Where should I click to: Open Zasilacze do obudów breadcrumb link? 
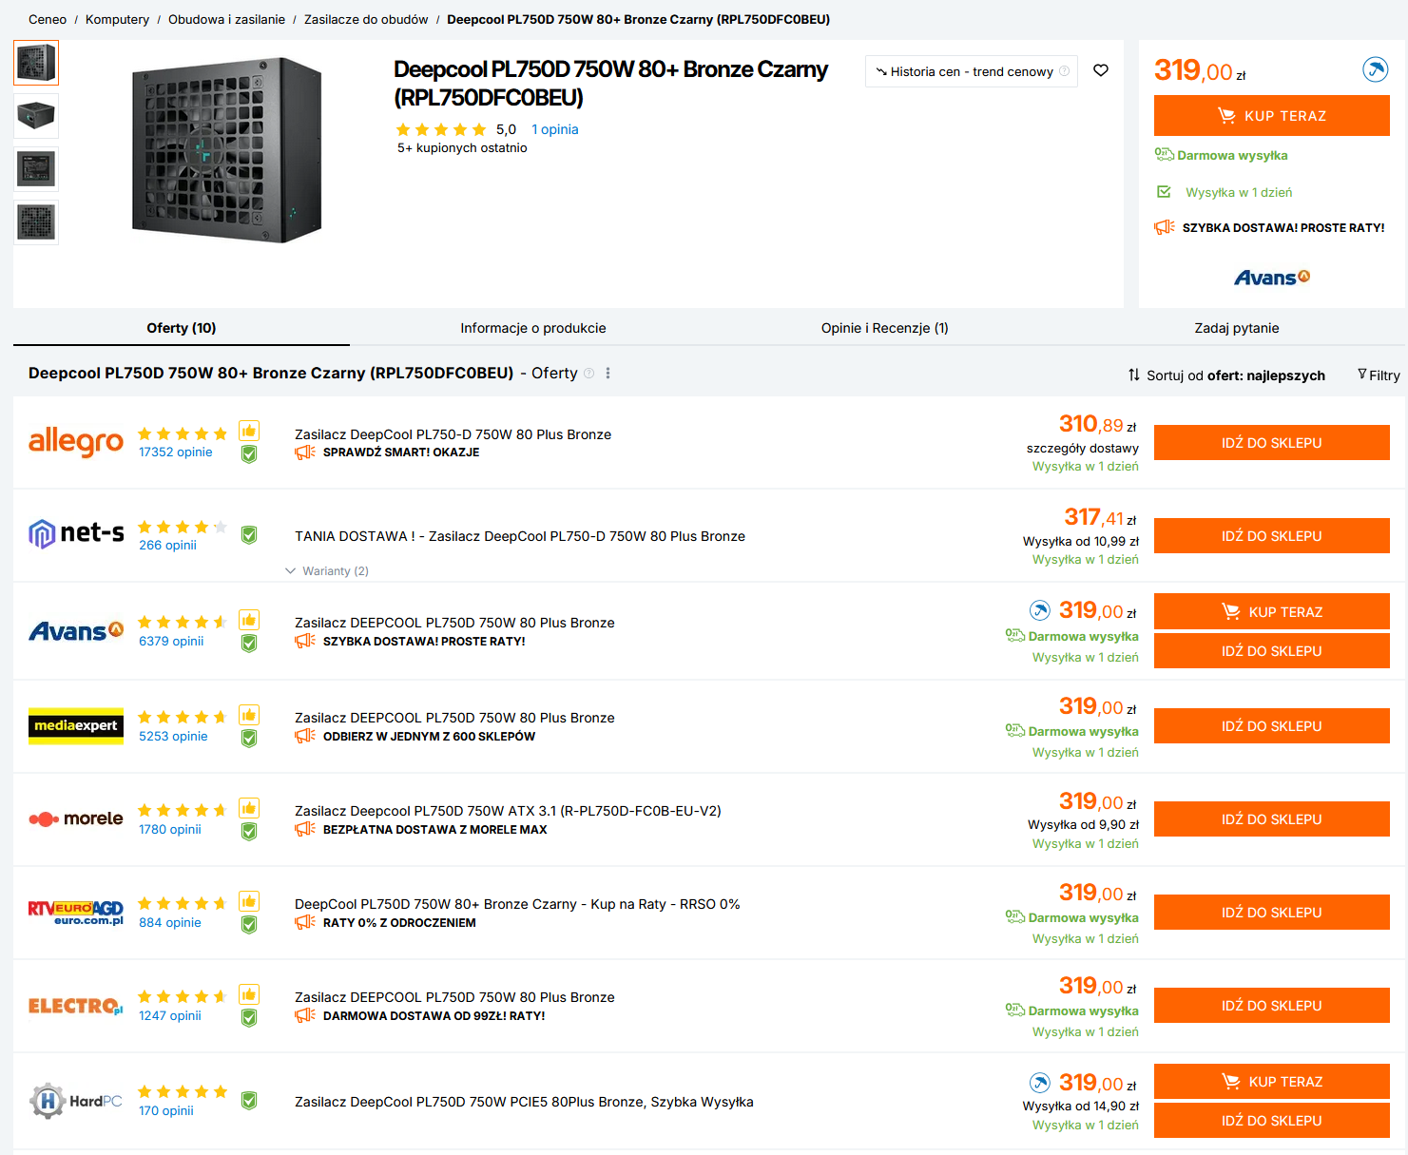pyautogui.click(x=366, y=19)
